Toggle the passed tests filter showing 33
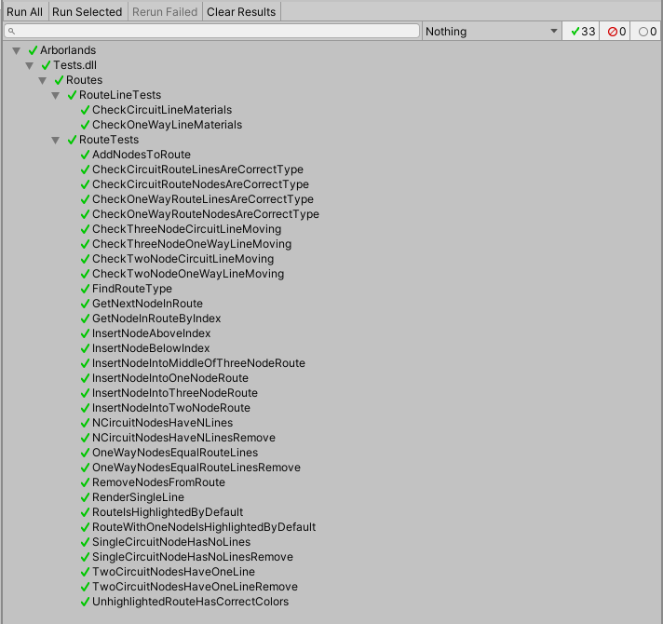 (x=582, y=32)
